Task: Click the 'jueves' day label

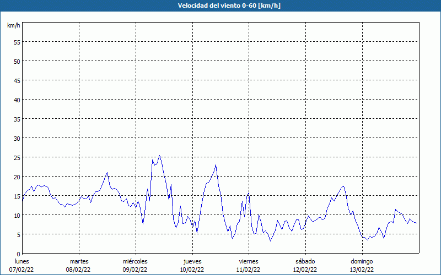Action: pos(192,261)
